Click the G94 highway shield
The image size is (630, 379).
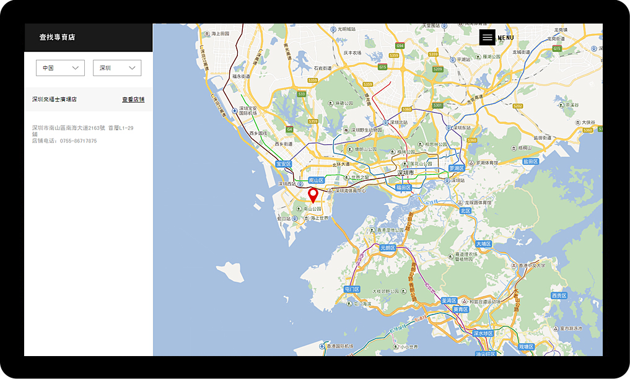400,46
